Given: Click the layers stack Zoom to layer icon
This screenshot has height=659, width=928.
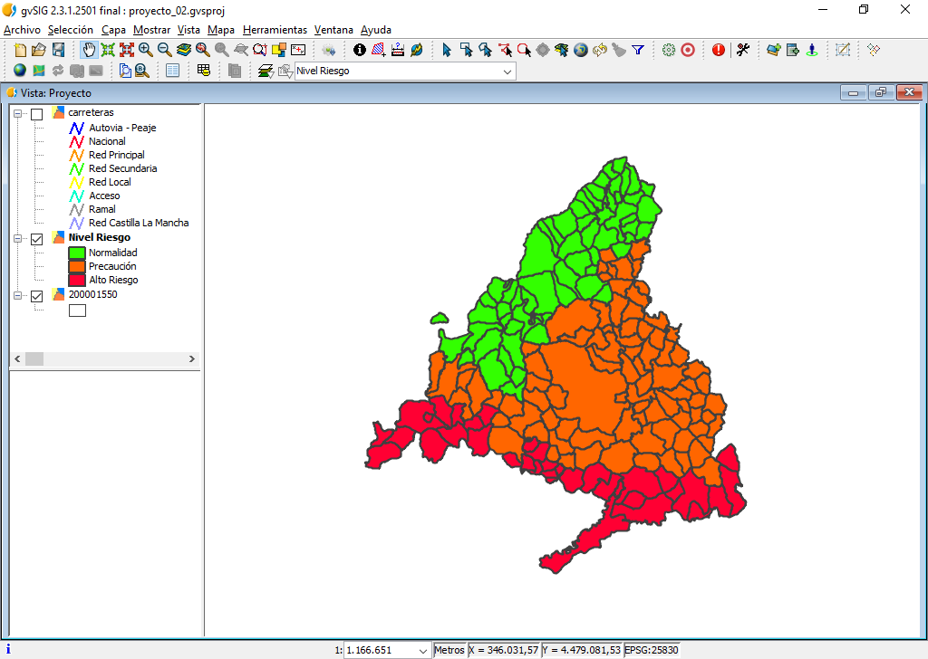Looking at the screenshot, I should click(x=183, y=50).
